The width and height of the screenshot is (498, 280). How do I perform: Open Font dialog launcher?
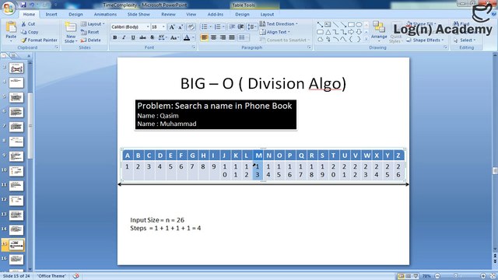point(194,47)
